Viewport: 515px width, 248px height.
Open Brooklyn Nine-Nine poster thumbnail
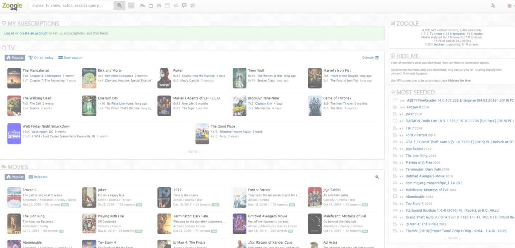tap(240, 106)
